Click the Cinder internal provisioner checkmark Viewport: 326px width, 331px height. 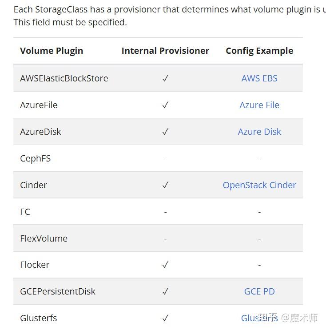[165, 185]
